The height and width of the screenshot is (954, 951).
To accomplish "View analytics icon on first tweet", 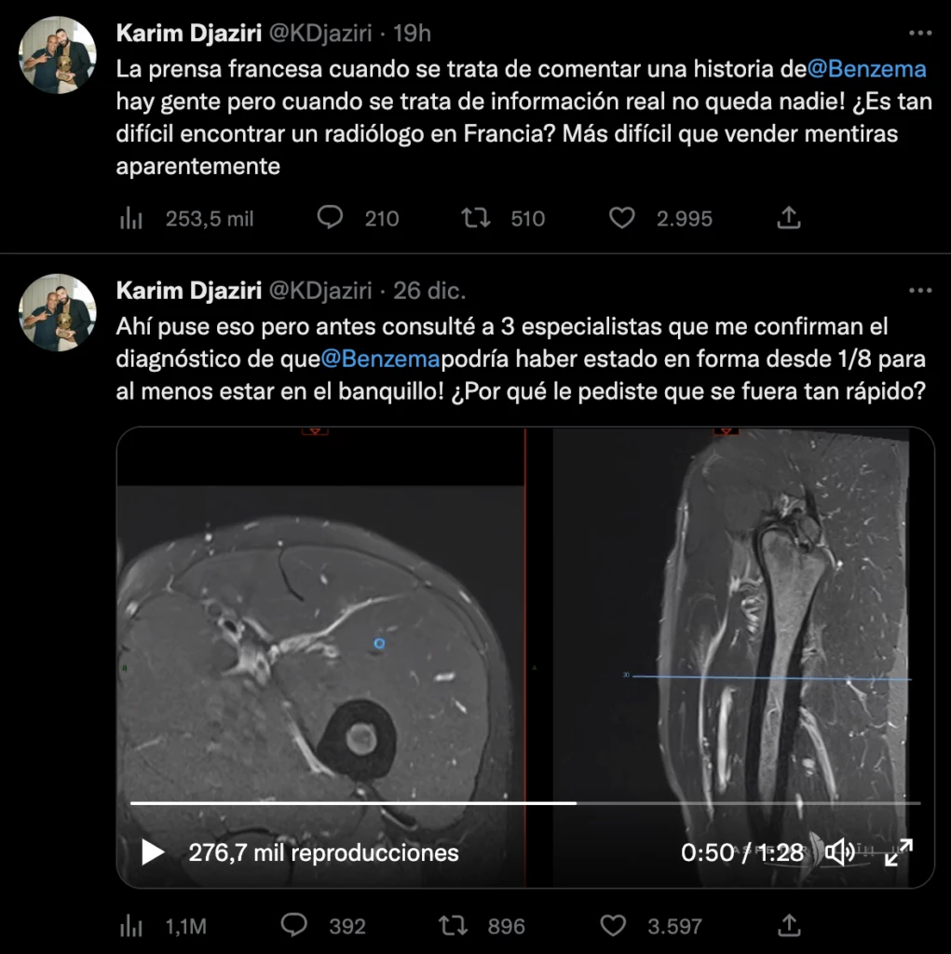I will tap(131, 219).
